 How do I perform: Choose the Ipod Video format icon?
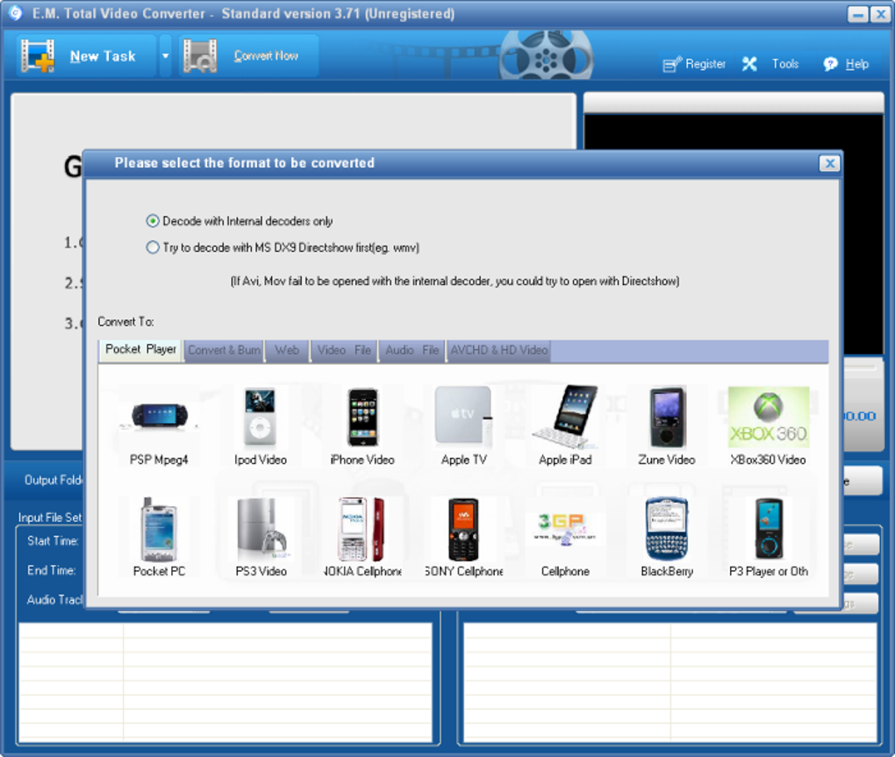(x=261, y=417)
